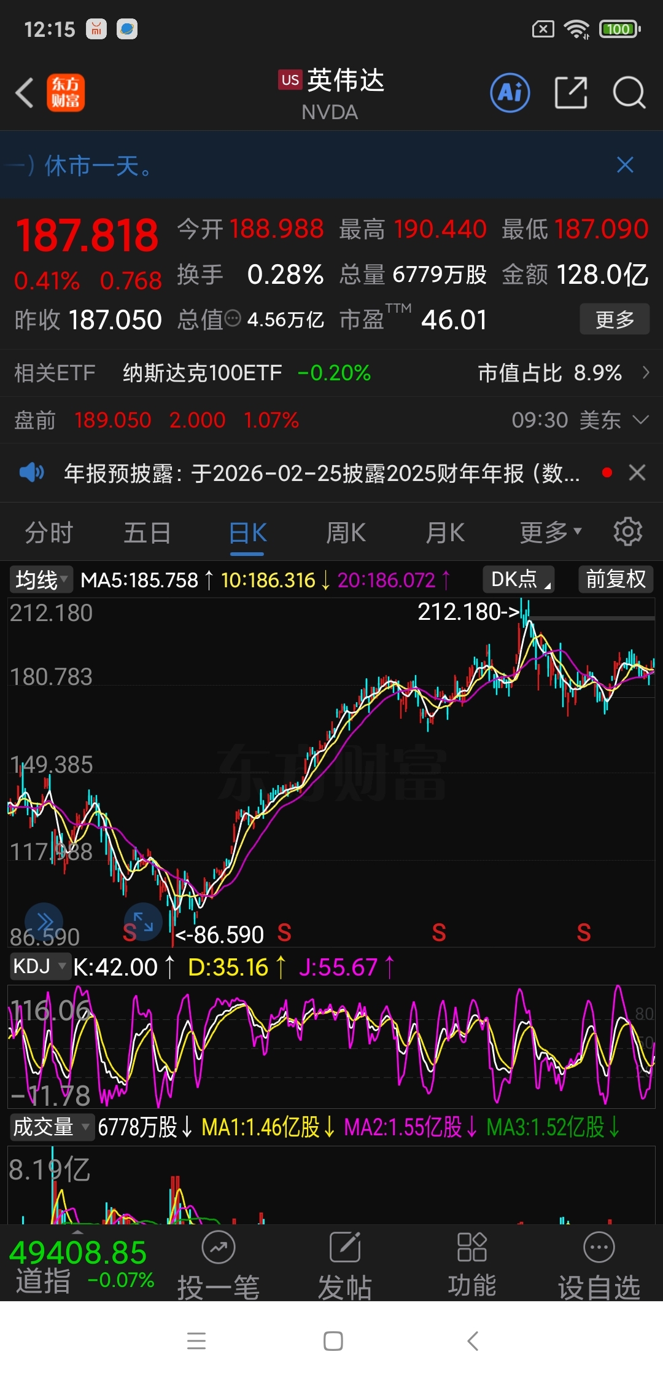Open the KDJ indicator dropdown
663x1381 pixels.
(39, 966)
